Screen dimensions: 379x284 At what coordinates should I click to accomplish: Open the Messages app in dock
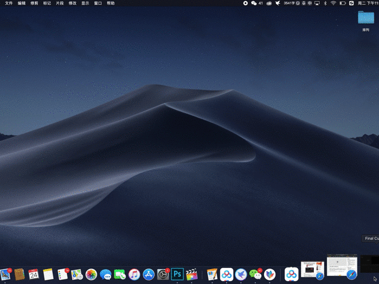click(106, 275)
